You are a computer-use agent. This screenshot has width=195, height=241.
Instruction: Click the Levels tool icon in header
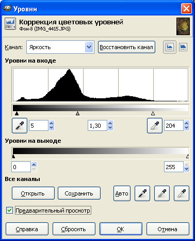pyautogui.click(x=10, y=24)
